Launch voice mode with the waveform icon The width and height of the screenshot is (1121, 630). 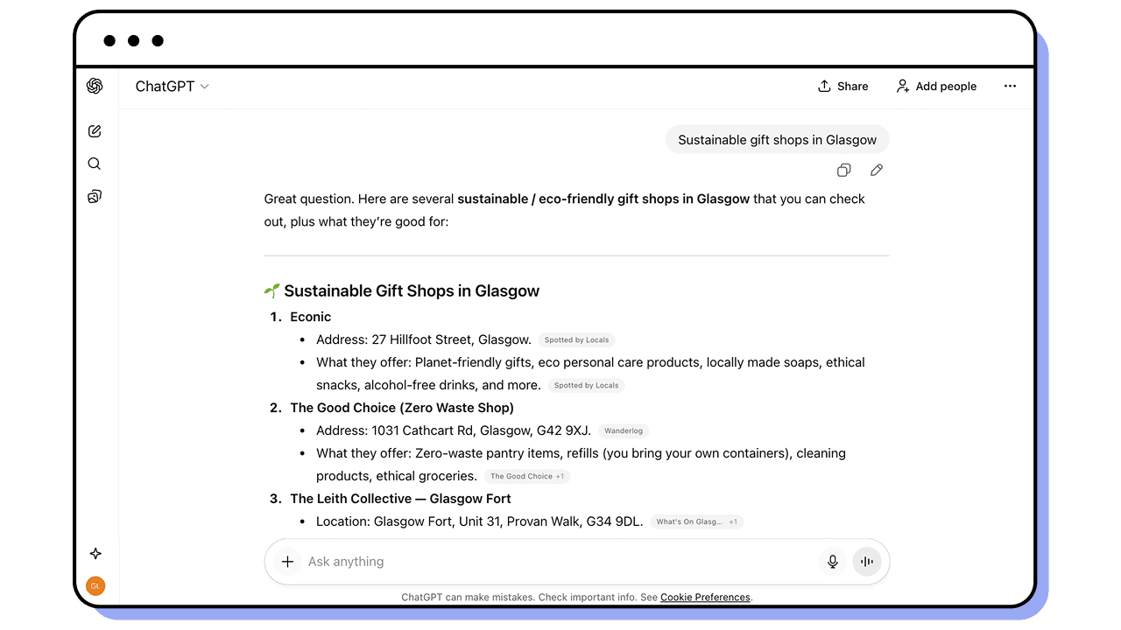(866, 561)
